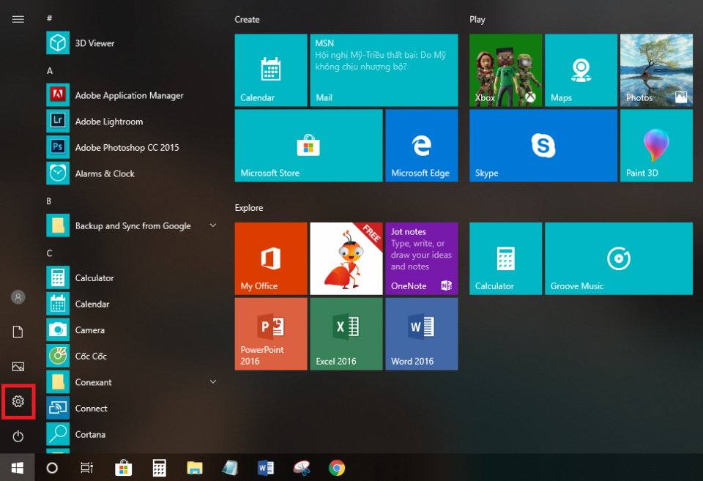Open the Skype tile
This screenshot has width=703, height=481.
click(543, 145)
